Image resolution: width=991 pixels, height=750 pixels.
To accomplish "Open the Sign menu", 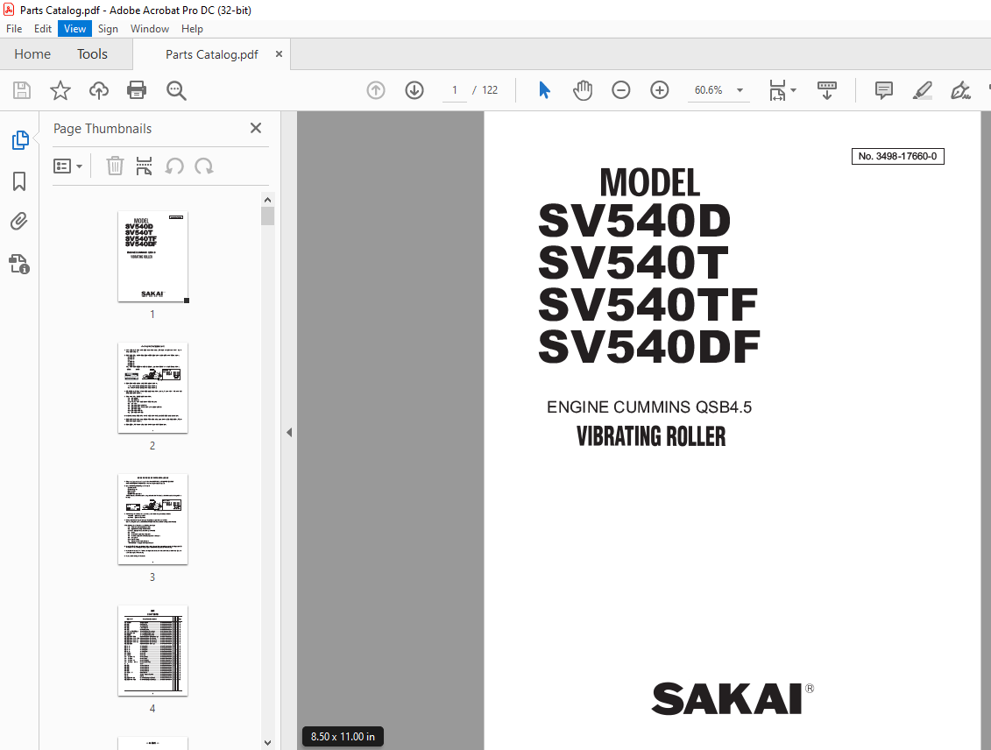I will point(108,29).
